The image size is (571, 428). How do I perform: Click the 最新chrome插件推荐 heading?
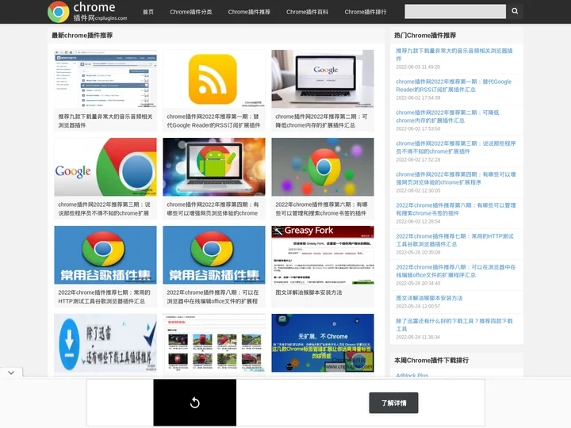click(82, 36)
